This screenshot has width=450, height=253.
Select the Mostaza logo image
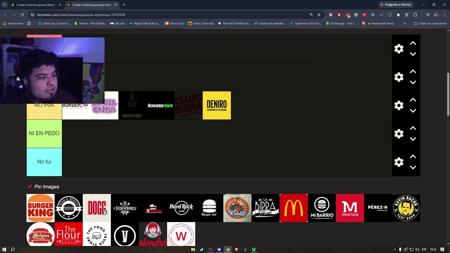pyautogui.click(x=350, y=208)
